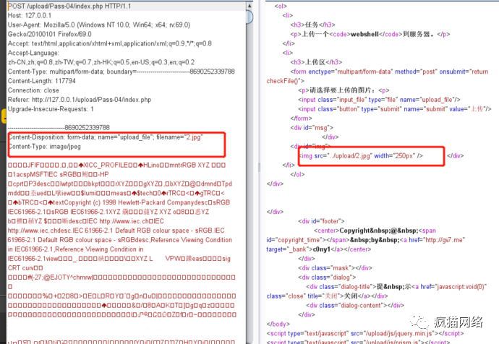
Task: Click the 'User-Agent: Mozilla/5.0' header line
Action: [99, 25]
